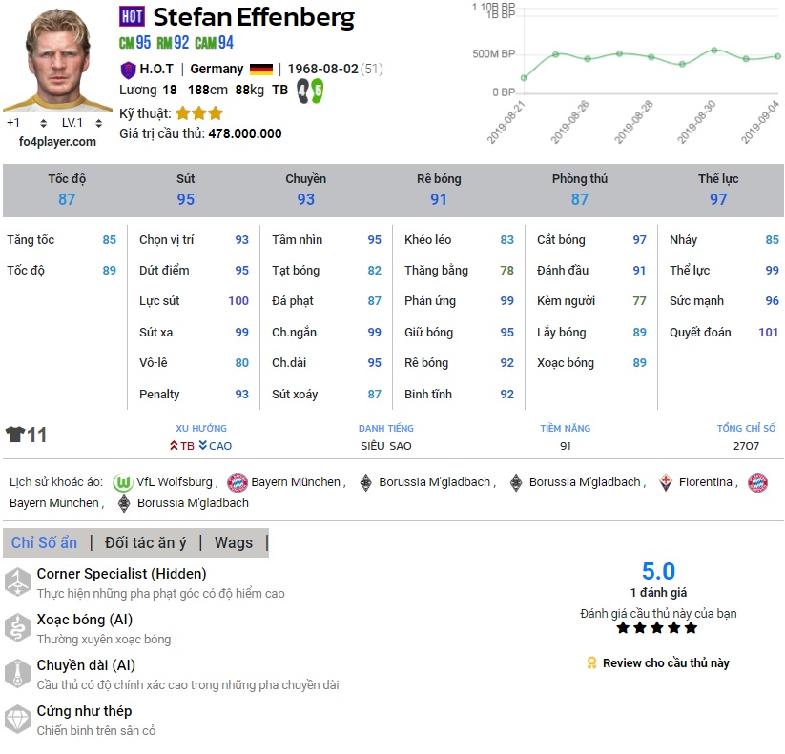The height and width of the screenshot is (754, 785).
Task: Click the Stefan Effenberg player portrait
Action: [x=48, y=59]
